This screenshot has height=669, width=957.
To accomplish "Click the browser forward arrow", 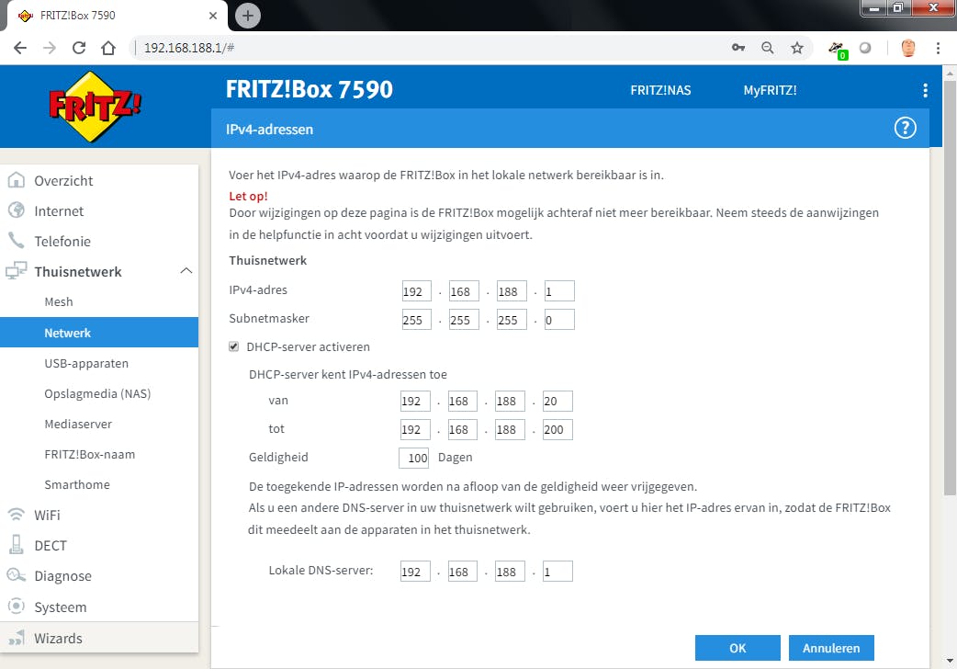I will [x=50, y=48].
